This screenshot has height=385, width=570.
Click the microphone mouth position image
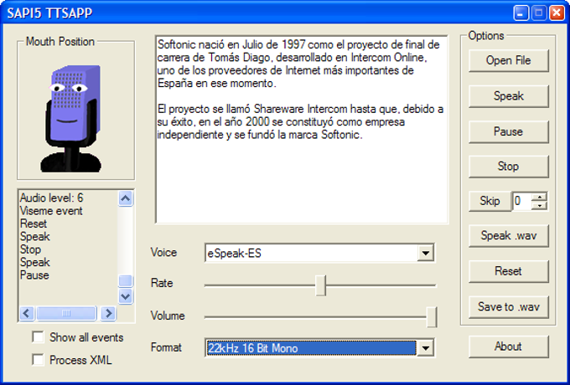click(70, 119)
